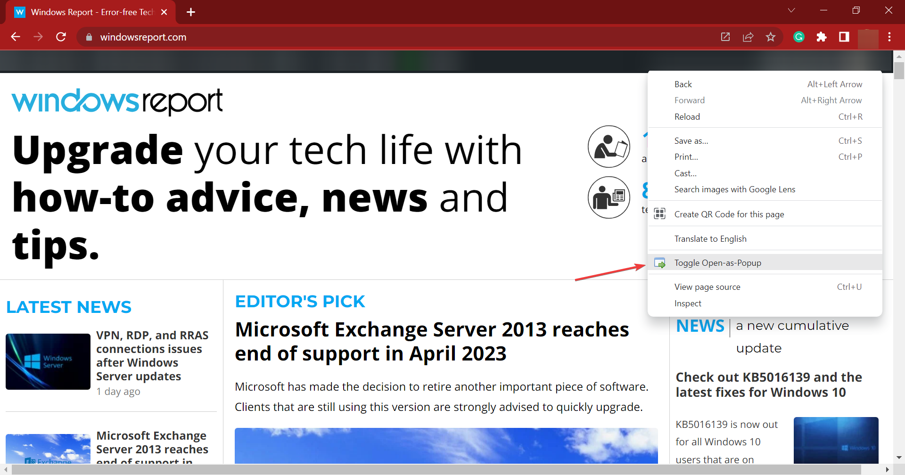Image resolution: width=905 pixels, height=475 pixels.
Task: Click the horizontal scrollbar thumb
Action: [x=436, y=469]
